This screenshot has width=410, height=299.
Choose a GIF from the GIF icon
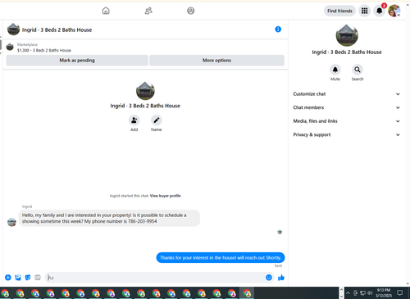coord(38,278)
